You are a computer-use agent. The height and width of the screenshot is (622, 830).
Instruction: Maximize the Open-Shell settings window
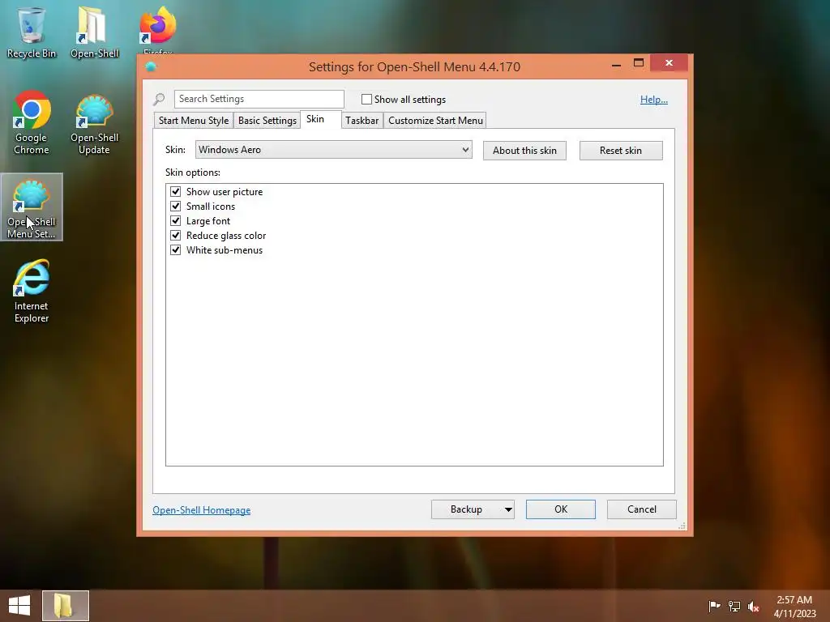click(x=639, y=63)
